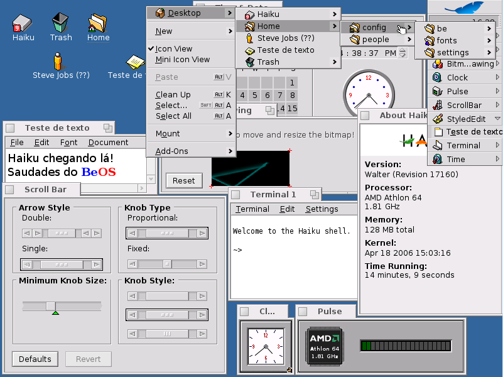Click the Pulse entry icon in Deskbar
The height and width of the screenshot is (377, 503).
click(x=438, y=92)
